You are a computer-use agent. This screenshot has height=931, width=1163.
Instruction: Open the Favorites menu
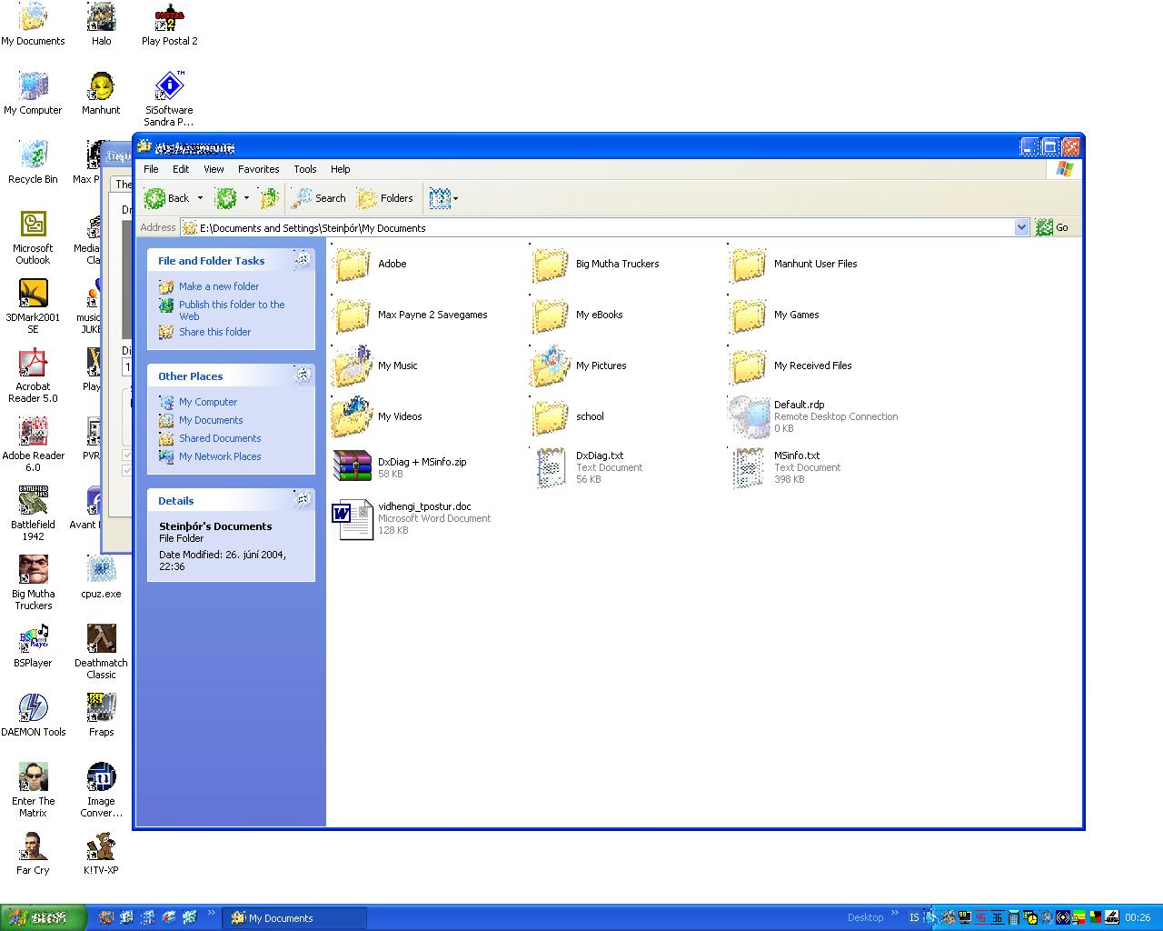click(258, 169)
